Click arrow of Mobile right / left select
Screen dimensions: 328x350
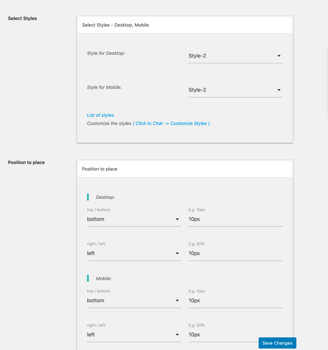(x=177, y=335)
